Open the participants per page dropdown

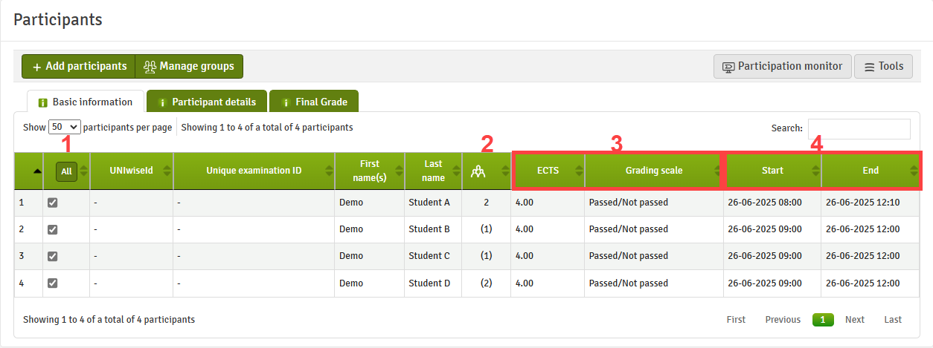[65, 127]
